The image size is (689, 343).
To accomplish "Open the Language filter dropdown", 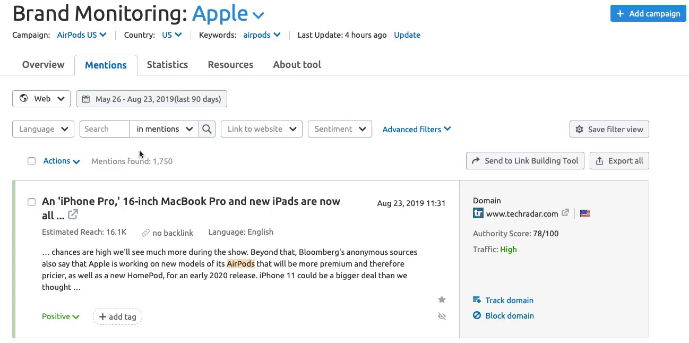I will pos(43,129).
